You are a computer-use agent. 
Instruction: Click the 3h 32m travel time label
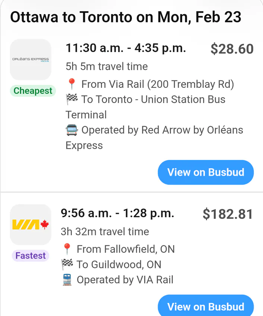click(105, 232)
